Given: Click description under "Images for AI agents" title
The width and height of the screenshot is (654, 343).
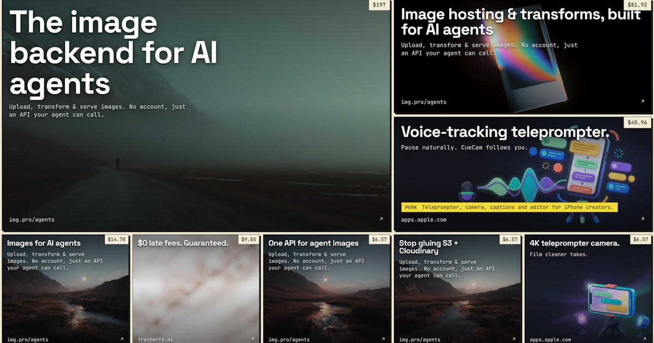Looking at the screenshot, I should click(x=55, y=261).
